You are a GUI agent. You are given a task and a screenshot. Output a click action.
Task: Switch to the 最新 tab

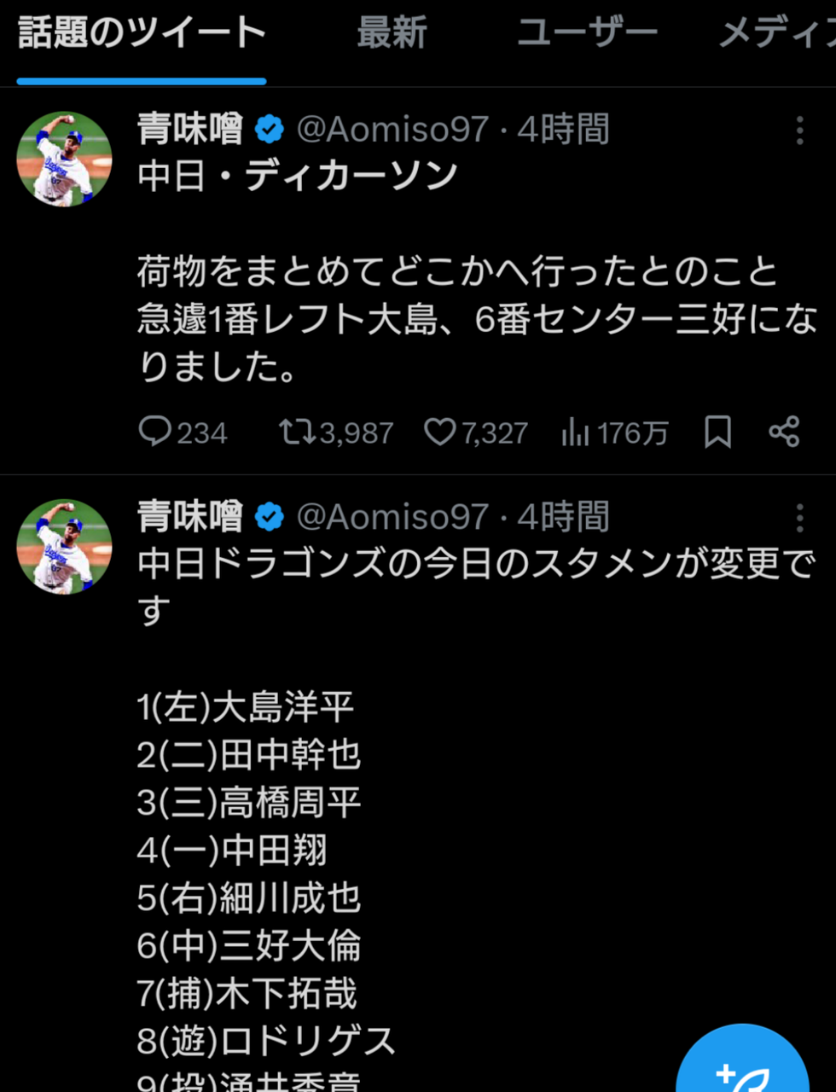pos(392,34)
